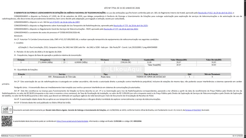The width and height of the screenshot is (246, 138).
Task: Click the 800 - Retransmissão de Televisão cell
Action: (x=62, y=77)
